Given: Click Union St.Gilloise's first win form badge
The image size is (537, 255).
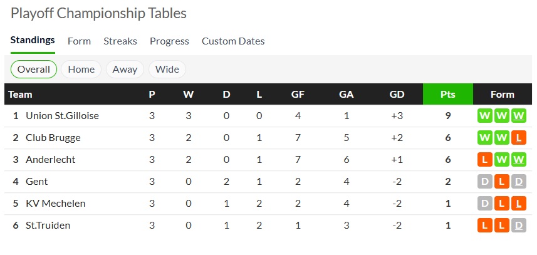Looking at the screenshot, I should tap(484, 116).
